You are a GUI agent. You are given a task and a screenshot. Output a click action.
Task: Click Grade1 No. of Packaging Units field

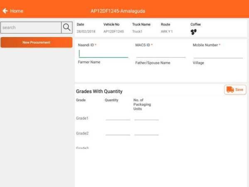pyautogui.click(x=146, y=118)
